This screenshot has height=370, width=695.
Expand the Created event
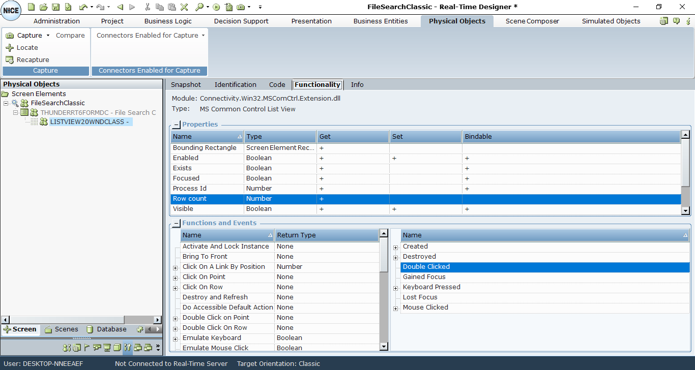tap(395, 247)
